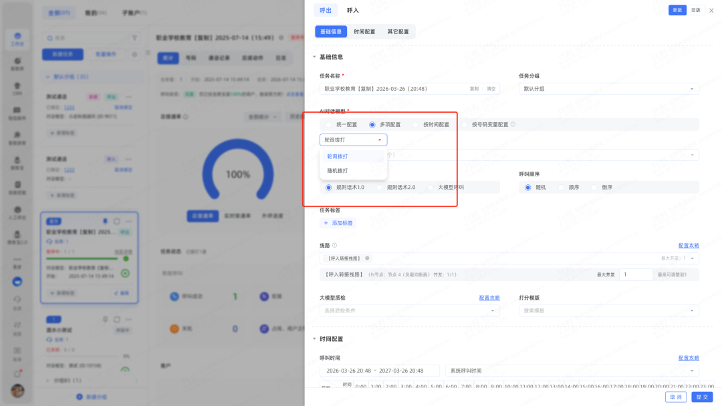Close the task configuration drawer
Screen dimensions: 722x406
click(x=711, y=10)
